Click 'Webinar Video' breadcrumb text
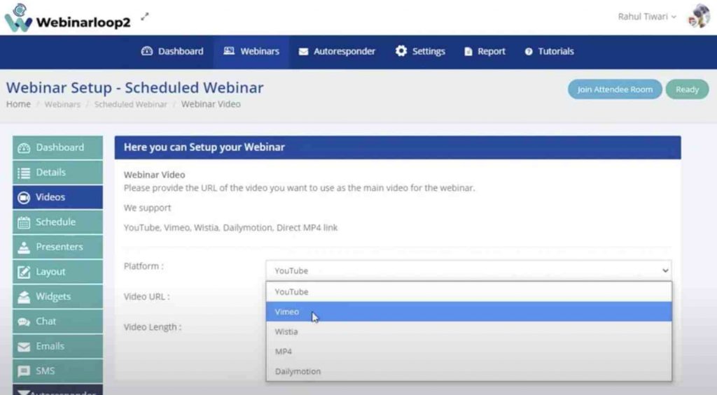717x395 pixels. tap(211, 104)
